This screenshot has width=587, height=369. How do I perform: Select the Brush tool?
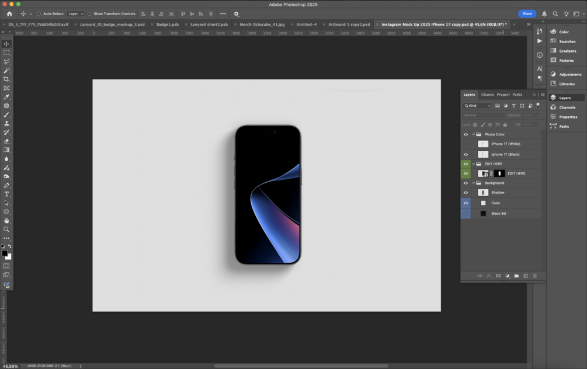pyautogui.click(x=6, y=114)
